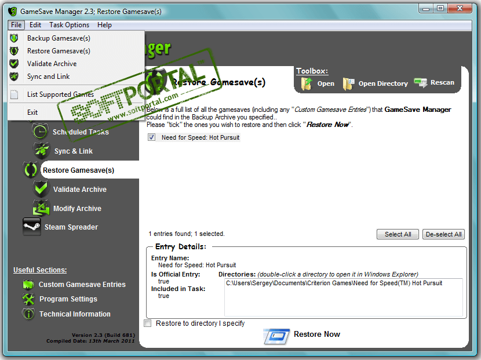Untick the Need for Speed: Hot Pursuit checkbox

click(x=151, y=137)
